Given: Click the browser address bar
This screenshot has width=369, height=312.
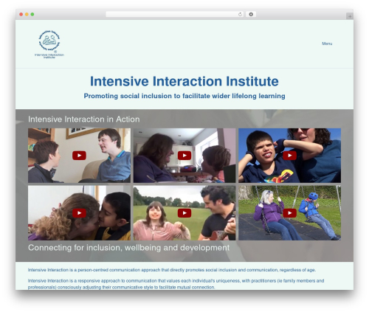Looking at the screenshot, I should coord(175,14).
